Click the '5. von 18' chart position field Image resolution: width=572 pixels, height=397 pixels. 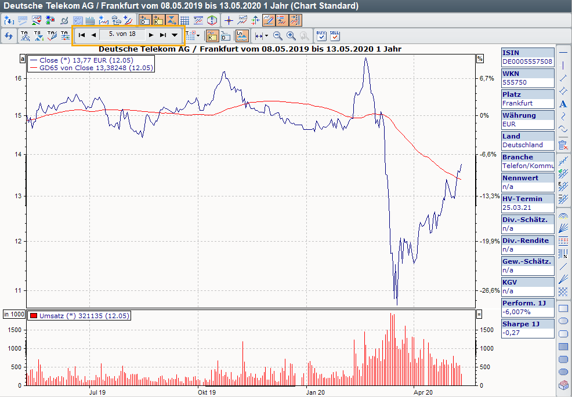(x=122, y=34)
